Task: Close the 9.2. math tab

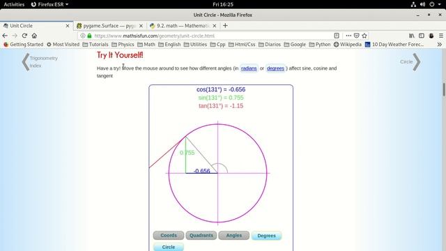Action: click(x=215, y=26)
